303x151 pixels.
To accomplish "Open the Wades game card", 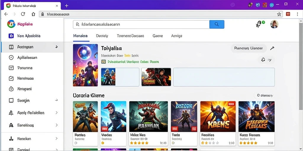I will click(x=114, y=123).
